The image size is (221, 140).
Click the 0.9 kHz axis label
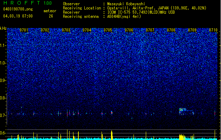point(3,80)
